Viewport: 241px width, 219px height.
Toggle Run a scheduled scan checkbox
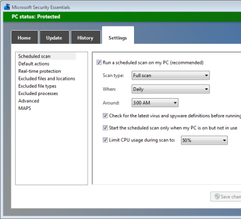coord(99,63)
